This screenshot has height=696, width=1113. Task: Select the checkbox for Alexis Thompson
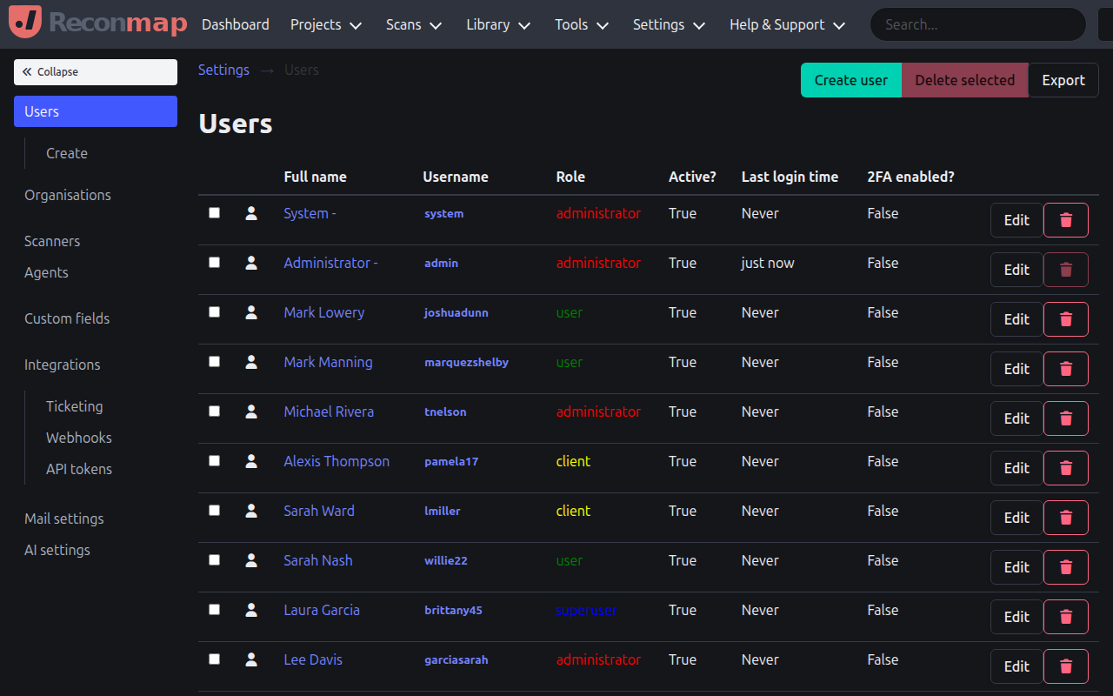(x=214, y=461)
